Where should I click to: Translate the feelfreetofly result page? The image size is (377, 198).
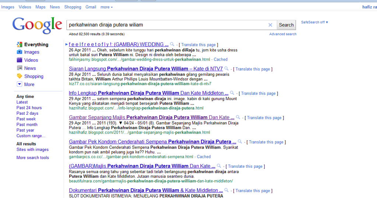coord(198,45)
